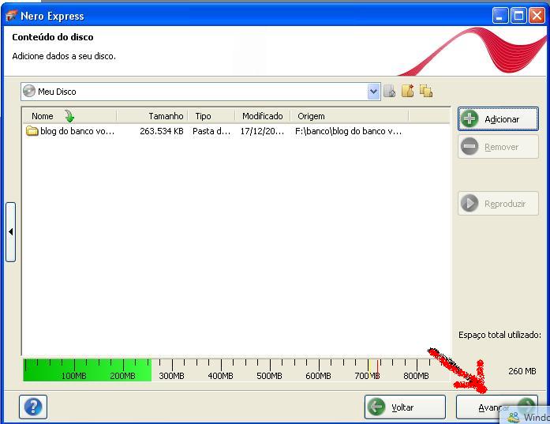This screenshot has width=550, height=424.
Task: Minimize the Nero Express window
Action: [499, 16]
